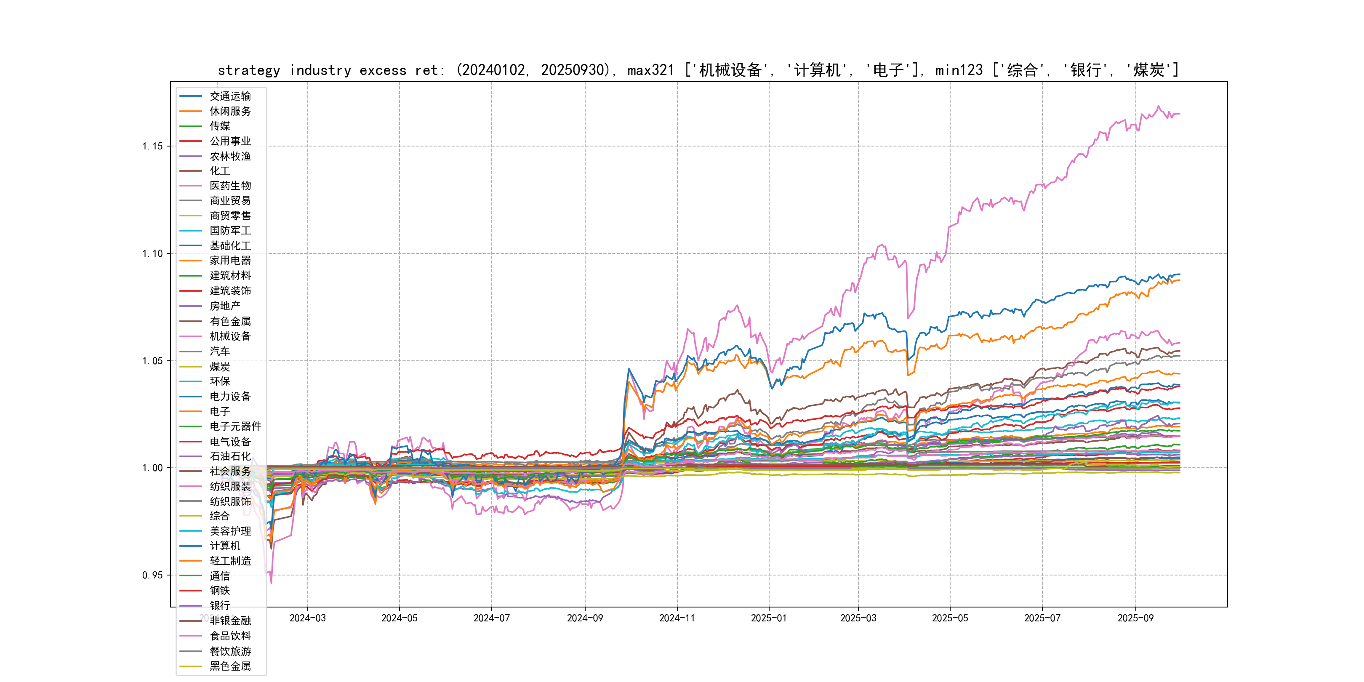Click the 交通运输 legend entry

[x=230, y=96]
